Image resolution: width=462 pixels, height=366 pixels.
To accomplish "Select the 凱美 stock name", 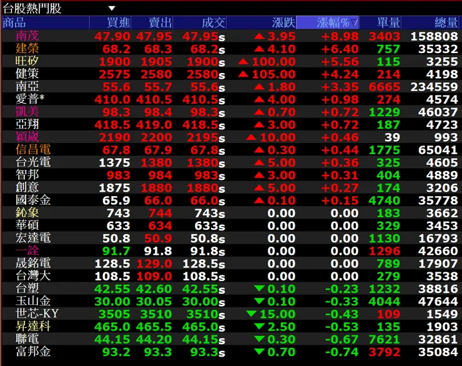I will click(x=27, y=112).
